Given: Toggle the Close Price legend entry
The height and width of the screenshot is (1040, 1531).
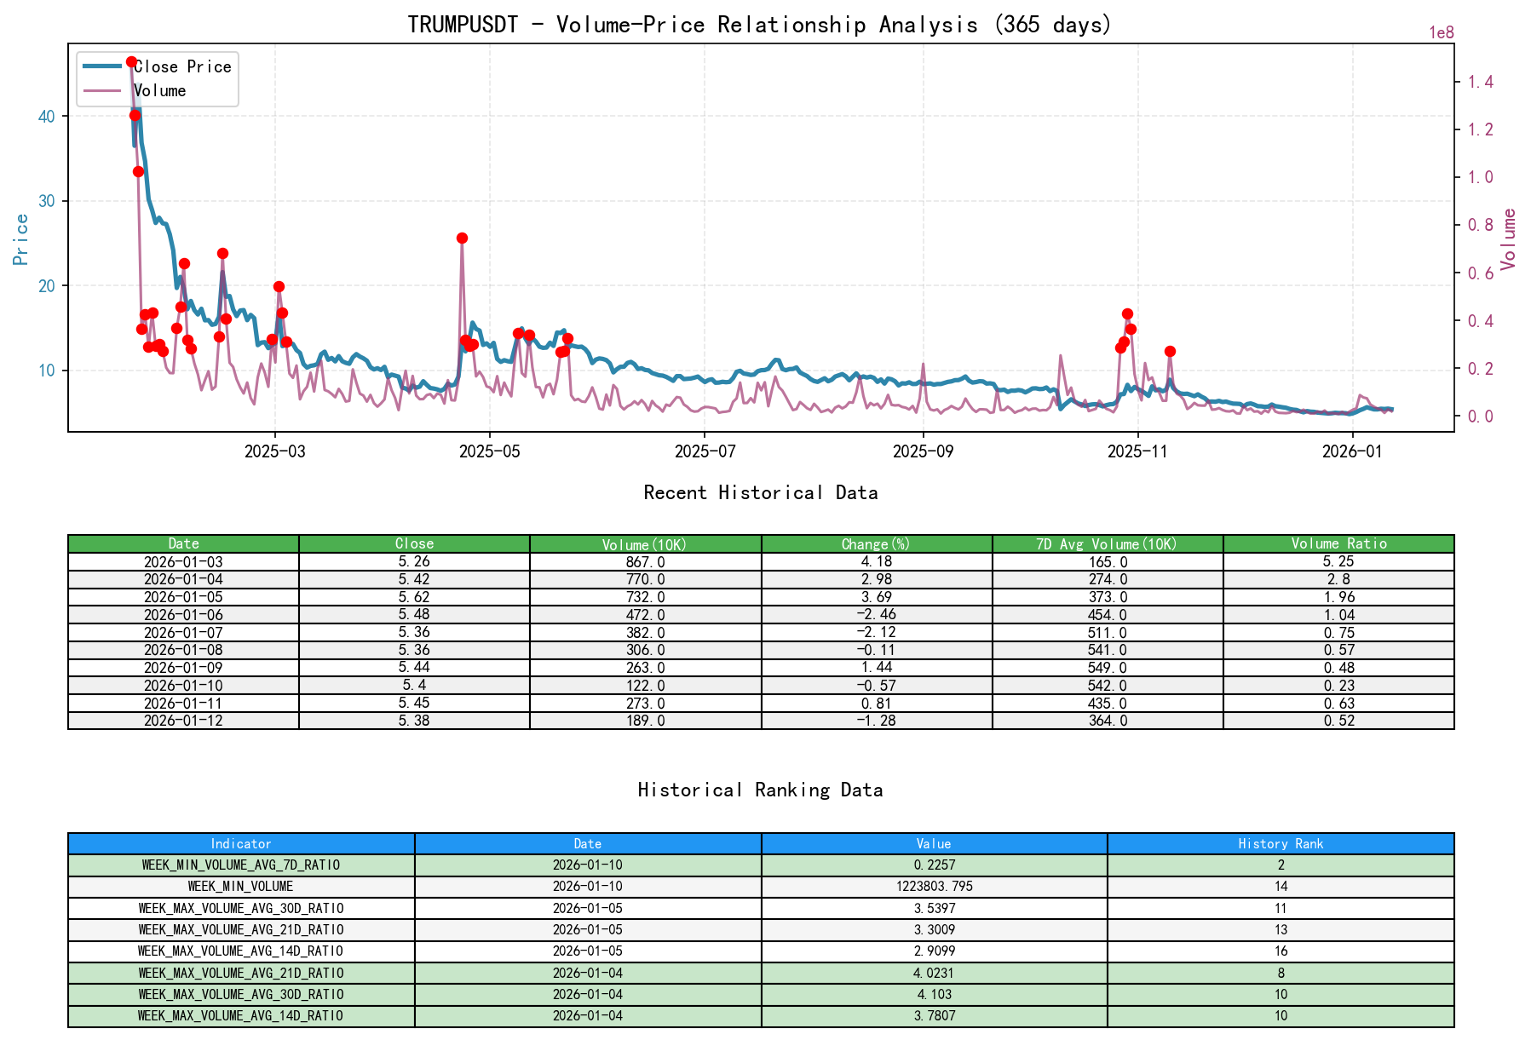Looking at the screenshot, I should [181, 66].
